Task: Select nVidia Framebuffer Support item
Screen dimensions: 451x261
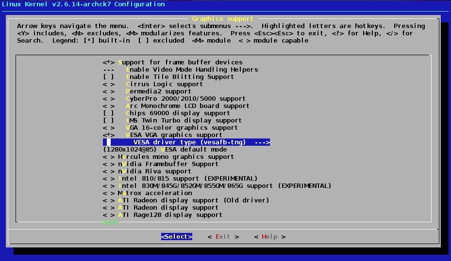Action: click(x=167, y=164)
